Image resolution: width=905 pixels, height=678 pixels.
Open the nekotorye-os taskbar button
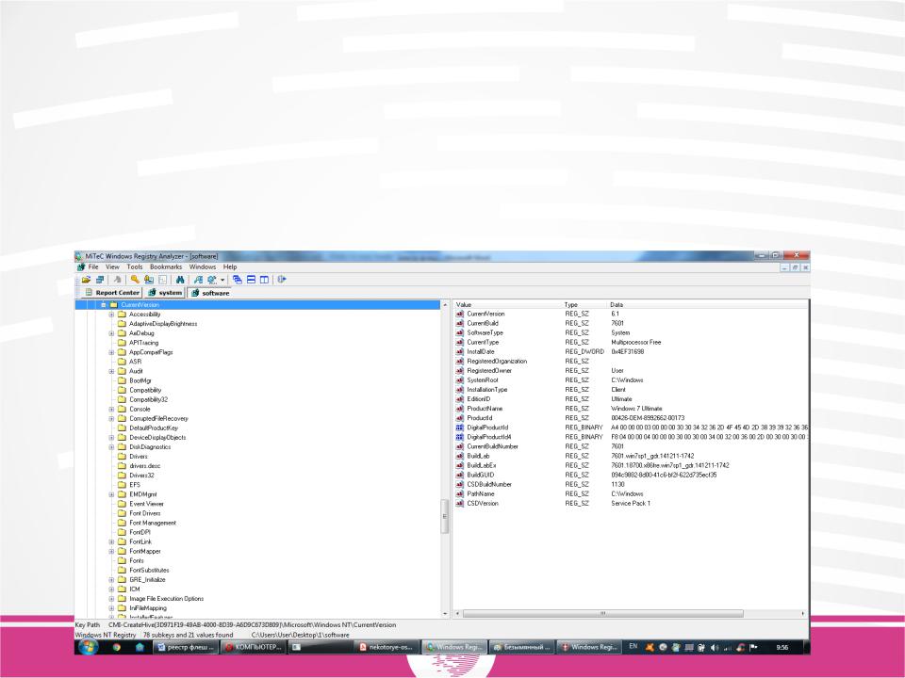[x=387, y=648]
